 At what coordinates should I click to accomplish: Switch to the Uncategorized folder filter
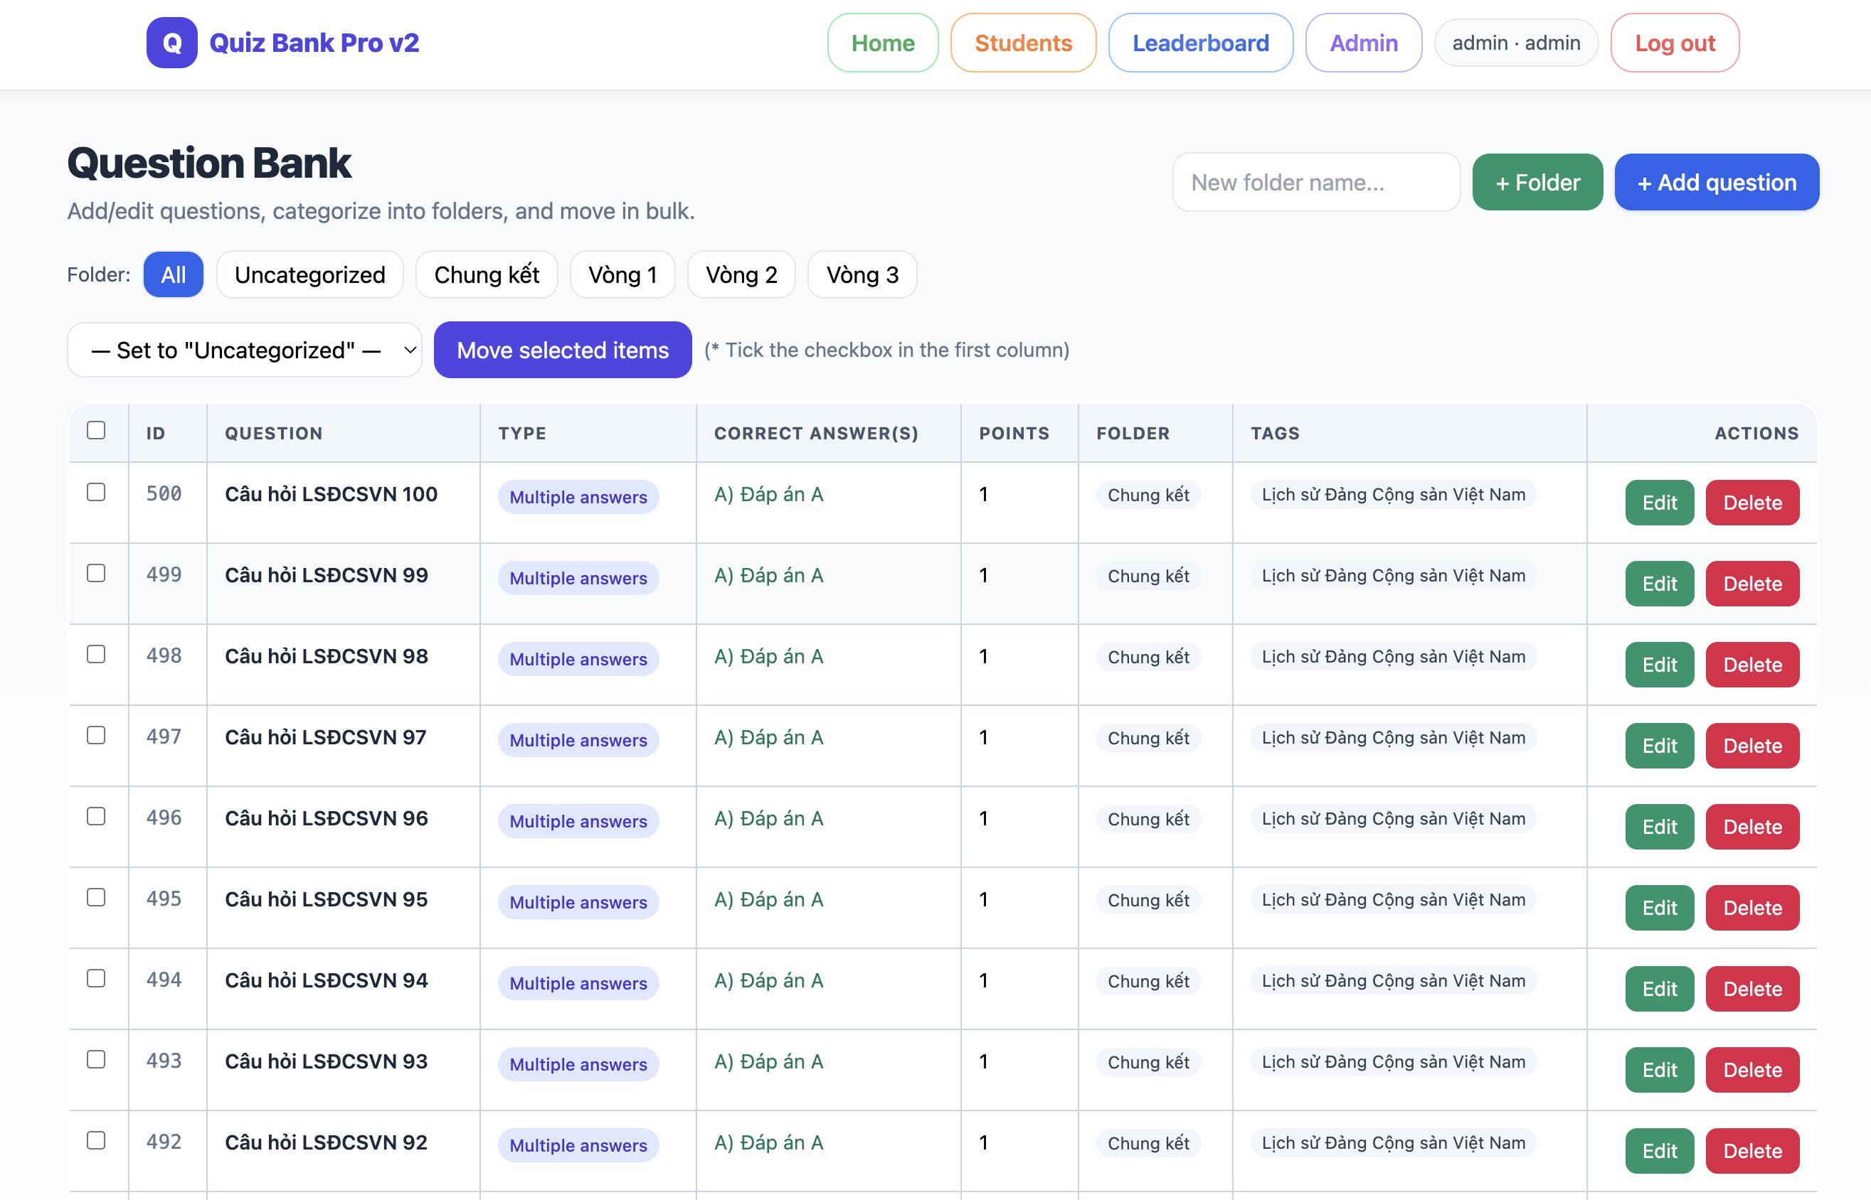[309, 274]
